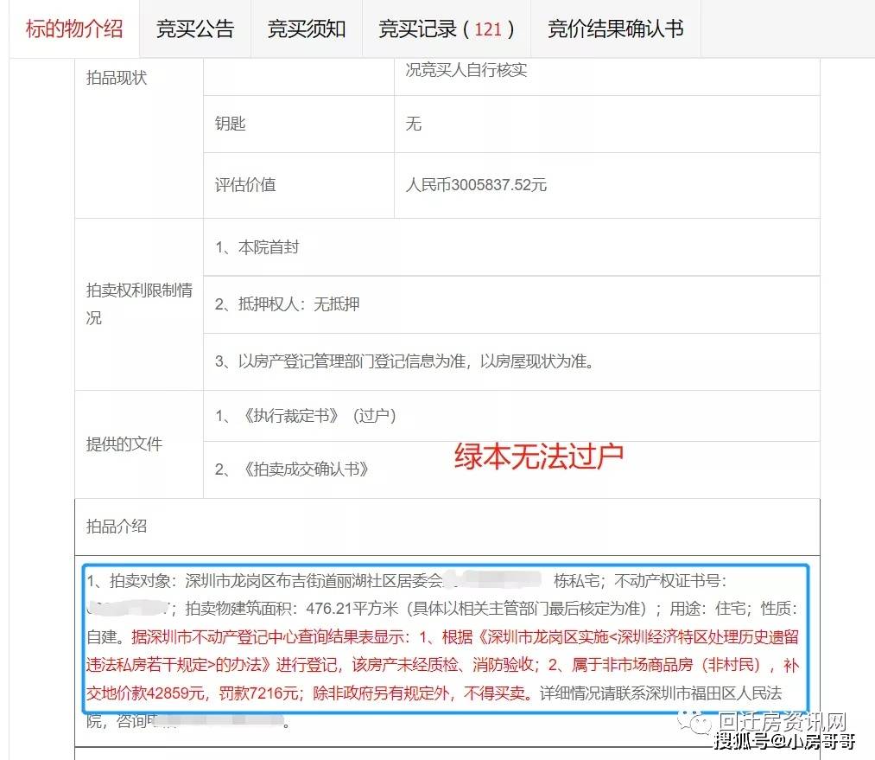The image size is (875, 760).
Task: Click the 拍卖权利限制情况 row header
Action: click(x=138, y=303)
